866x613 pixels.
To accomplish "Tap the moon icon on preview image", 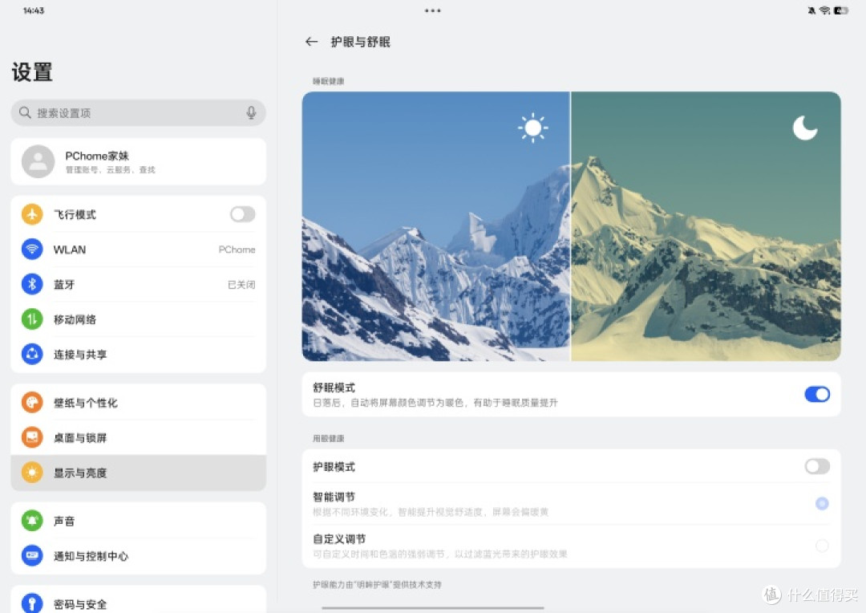I will pyautogui.click(x=805, y=128).
